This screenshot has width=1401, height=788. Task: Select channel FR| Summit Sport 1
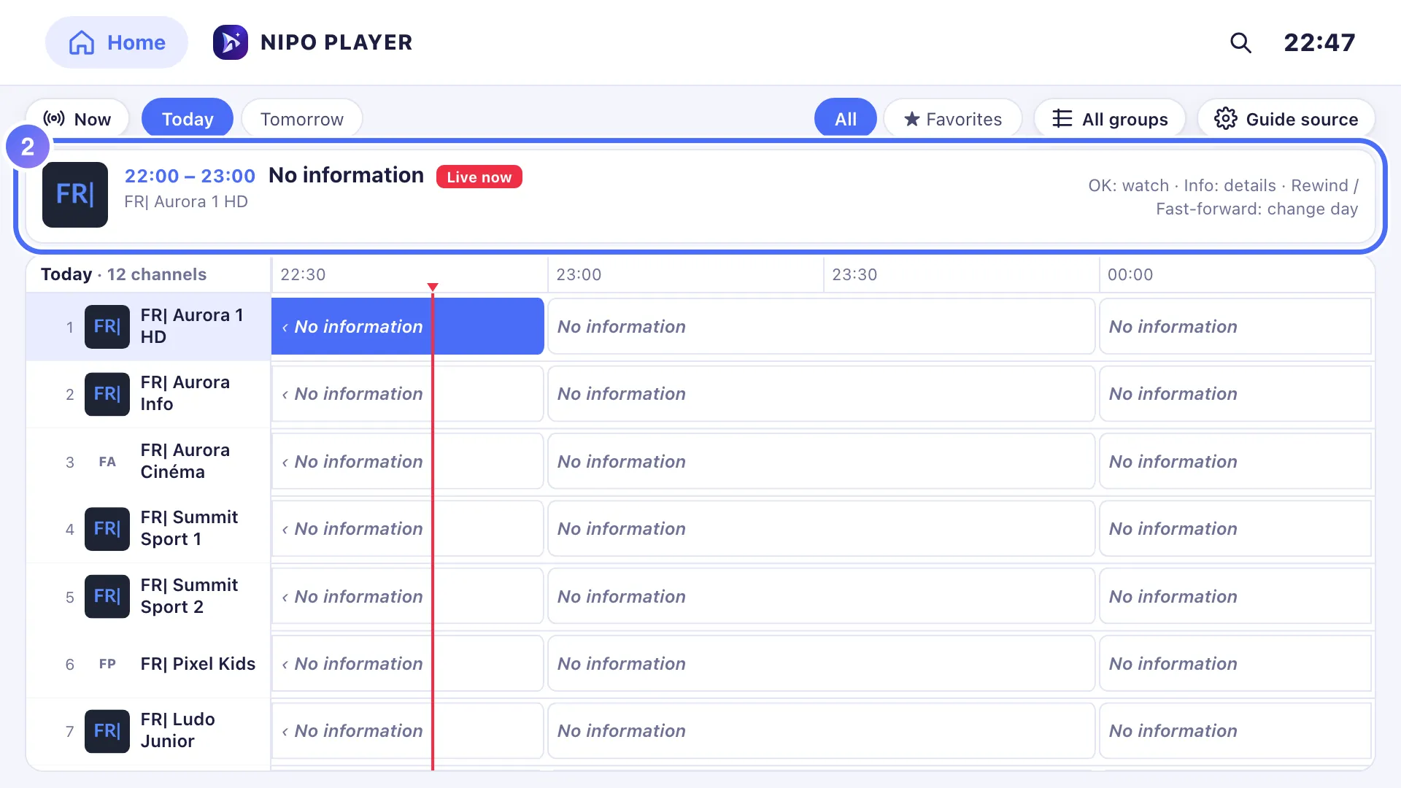click(x=149, y=528)
